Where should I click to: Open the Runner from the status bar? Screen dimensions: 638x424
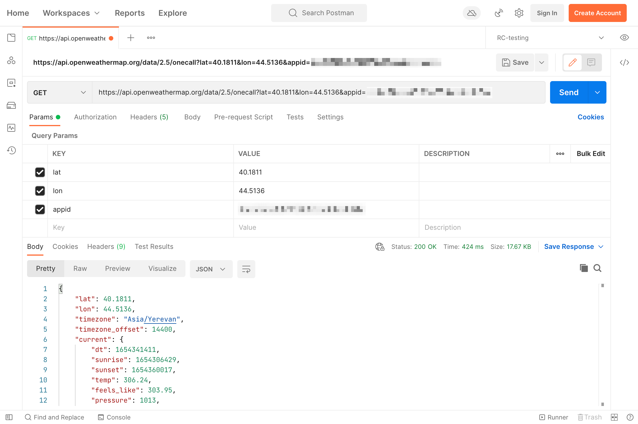(x=553, y=417)
